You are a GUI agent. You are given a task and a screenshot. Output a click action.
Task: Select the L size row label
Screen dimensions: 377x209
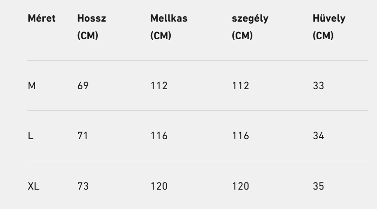(31, 136)
